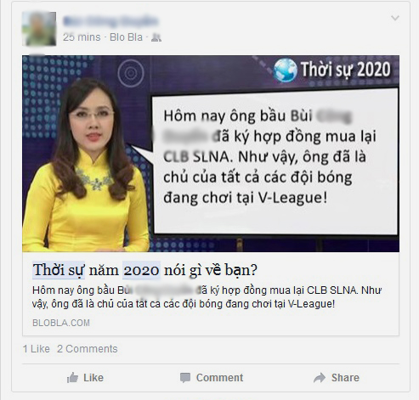This screenshot has width=419, height=400.
Task: Click the thumbs-up Like icon
Action: click(72, 378)
